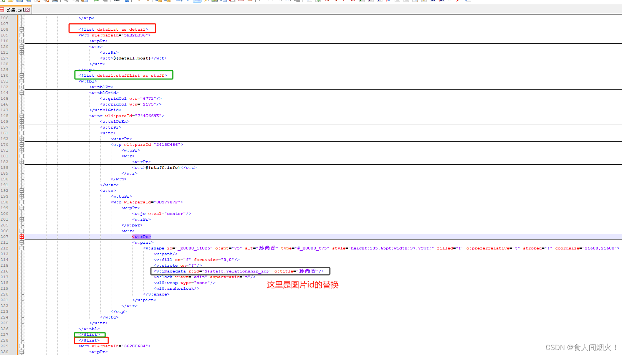622x355 pixels.
Task: Click the first </#list> on line 227
Action: (x=89, y=335)
